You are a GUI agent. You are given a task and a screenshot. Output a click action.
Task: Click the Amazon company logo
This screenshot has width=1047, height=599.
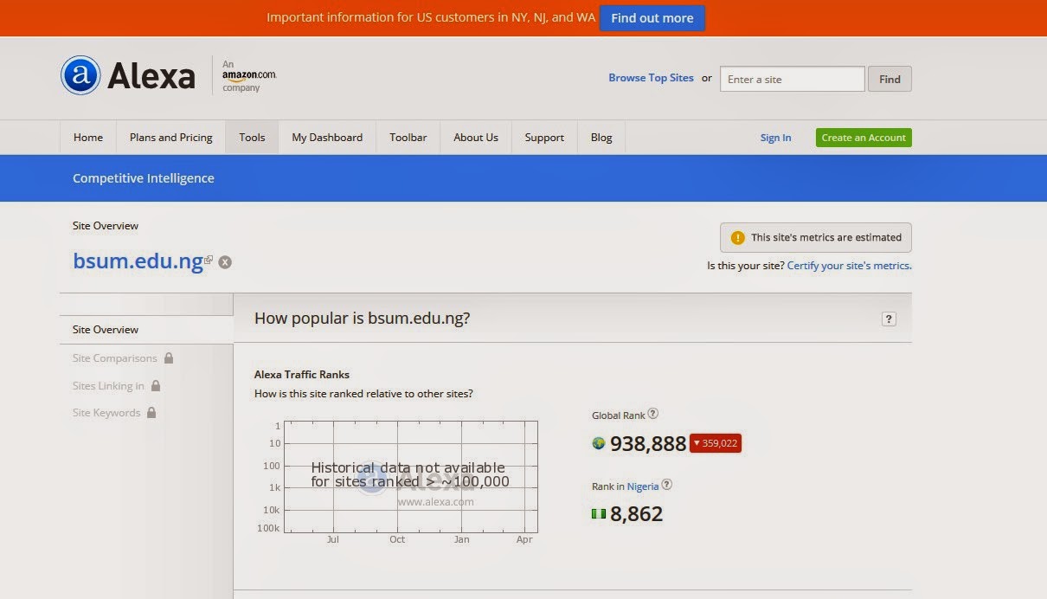248,76
